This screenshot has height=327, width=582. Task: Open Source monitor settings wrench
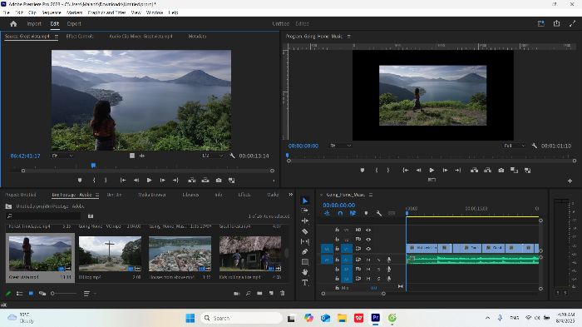[x=232, y=156]
